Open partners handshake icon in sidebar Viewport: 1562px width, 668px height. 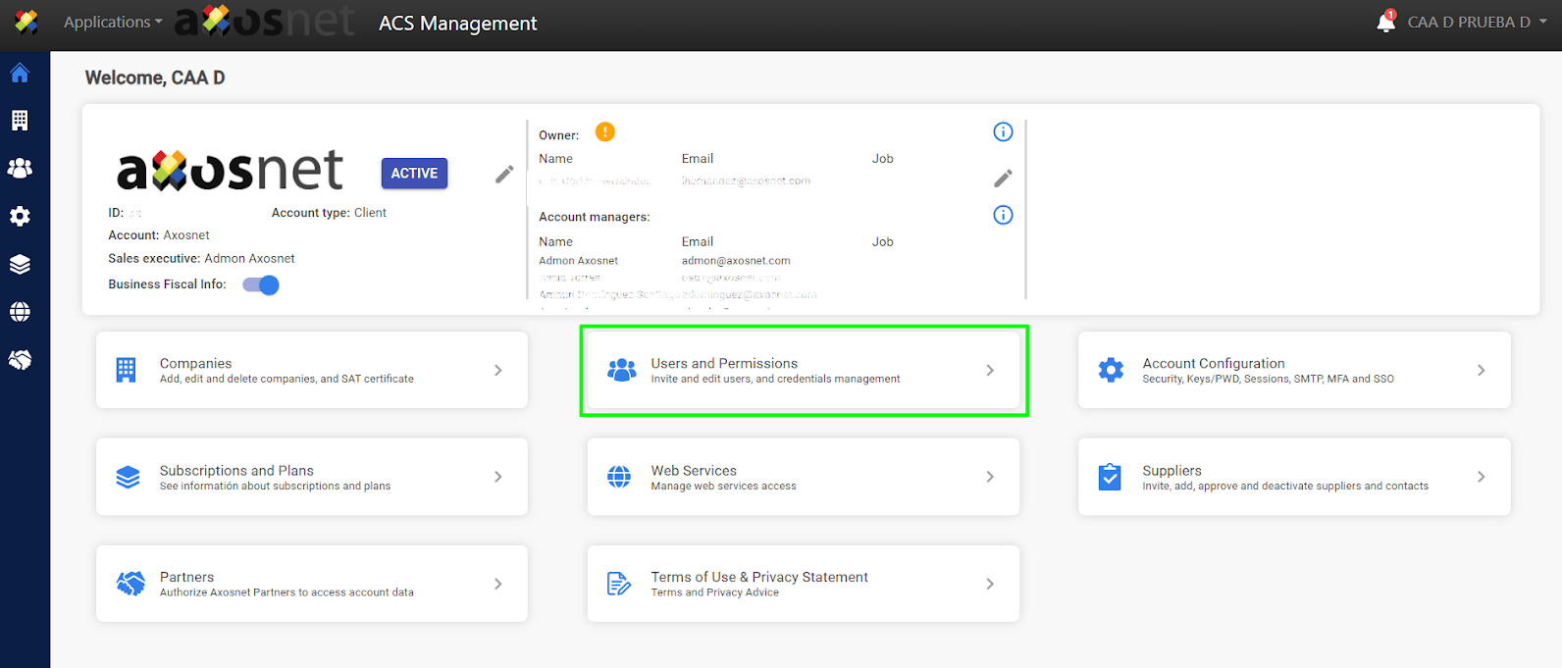[x=20, y=360]
